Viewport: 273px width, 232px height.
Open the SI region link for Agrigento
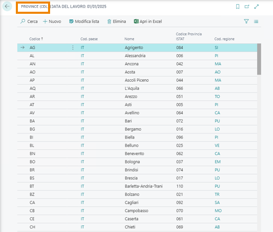click(x=216, y=48)
